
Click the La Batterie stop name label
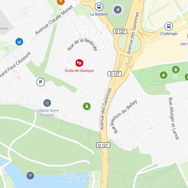tap(99, 14)
